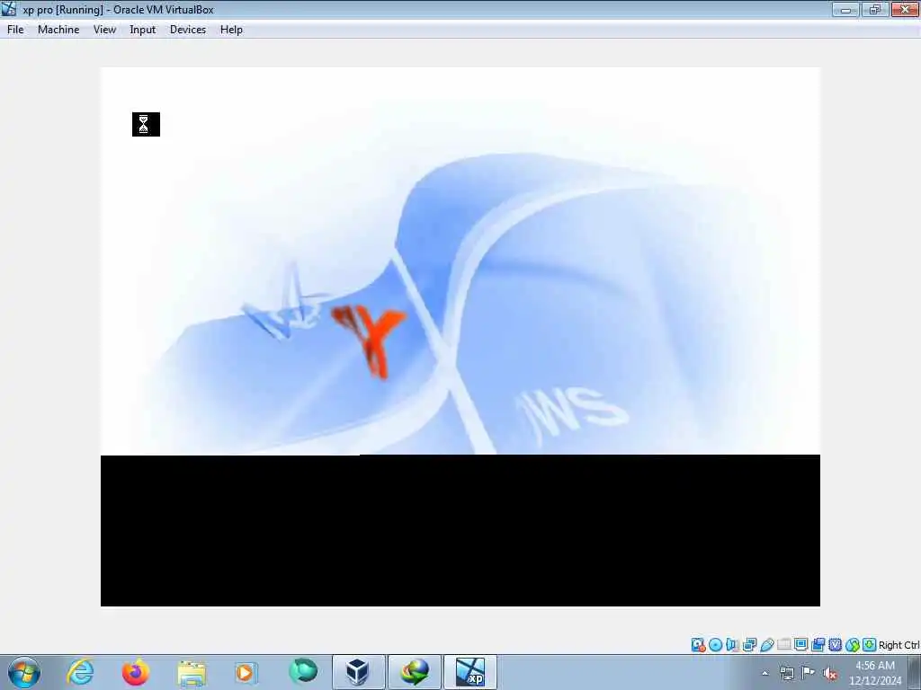Switch to Internet Download Manager taskbar button
Viewport: 921px width, 690px height.
pos(414,672)
